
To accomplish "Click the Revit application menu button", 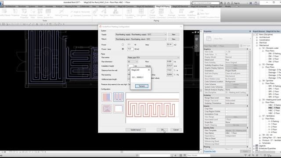I will point(1,4).
